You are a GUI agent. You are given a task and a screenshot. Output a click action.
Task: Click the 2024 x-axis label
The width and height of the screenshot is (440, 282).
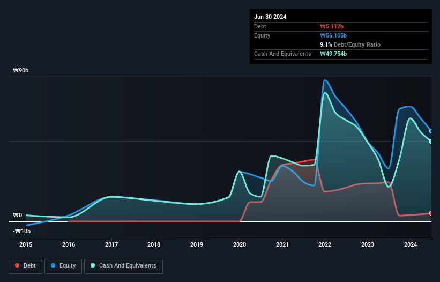pyautogui.click(x=411, y=244)
